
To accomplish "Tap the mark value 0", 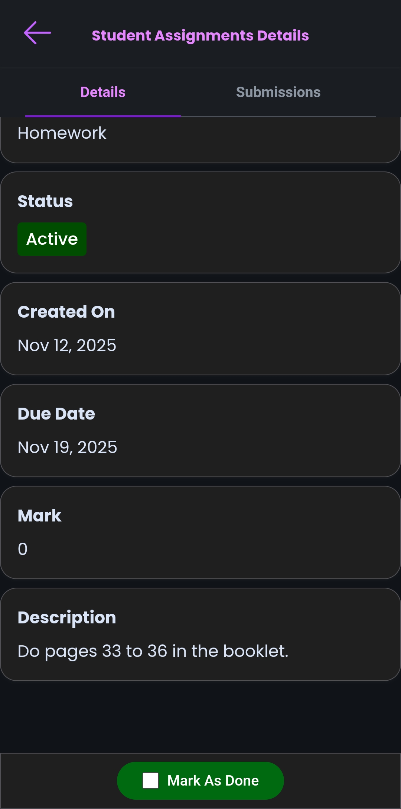I will [x=23, y=549].
